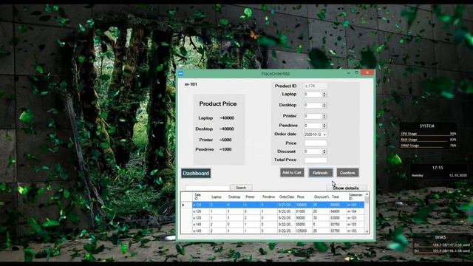Click the PlaceOrderMd window icon
This screenshot has height=266, width=473.
[x=180, y=73]
